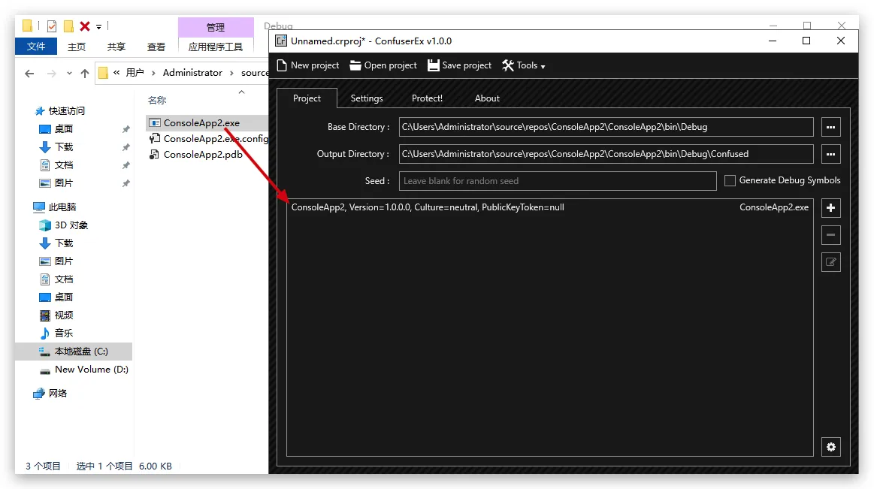Click the plus button to add a module
Image resolution: width=874 pixels, height=489 pixels.
click(830, 208)
